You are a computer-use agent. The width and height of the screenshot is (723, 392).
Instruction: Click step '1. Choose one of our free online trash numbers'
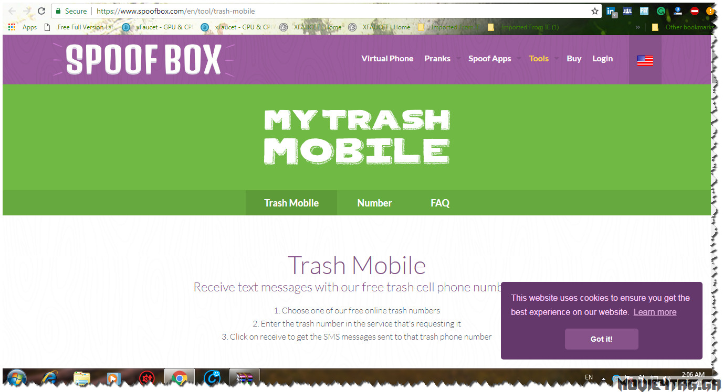(357, 310)
